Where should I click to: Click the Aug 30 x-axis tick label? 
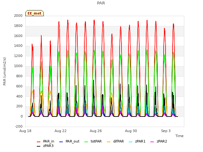[131, 131]
